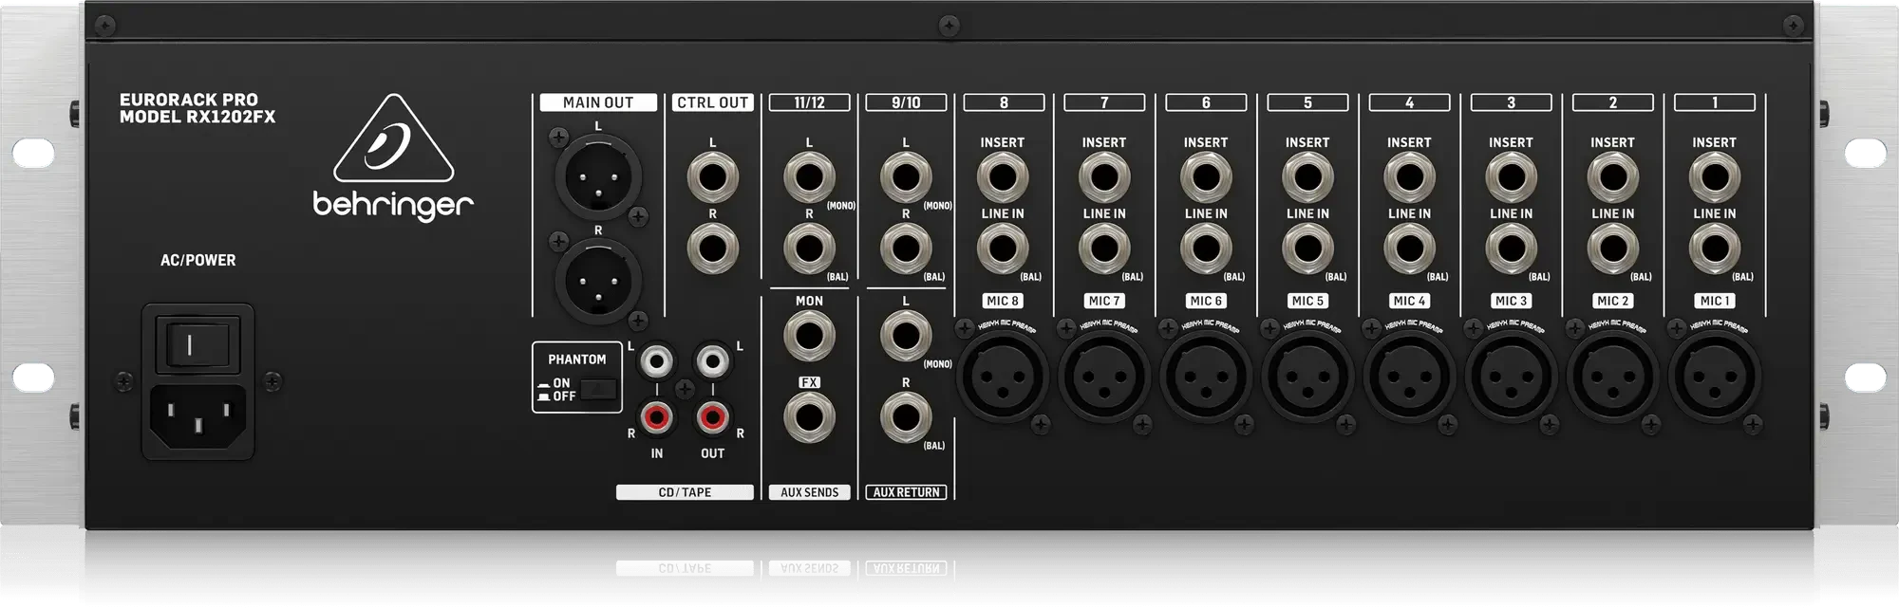This screenshot has width=1899, height=608.
Task: Click the CTRL OUT left jack
Action: pyautogui.click(x=712, y=177)
